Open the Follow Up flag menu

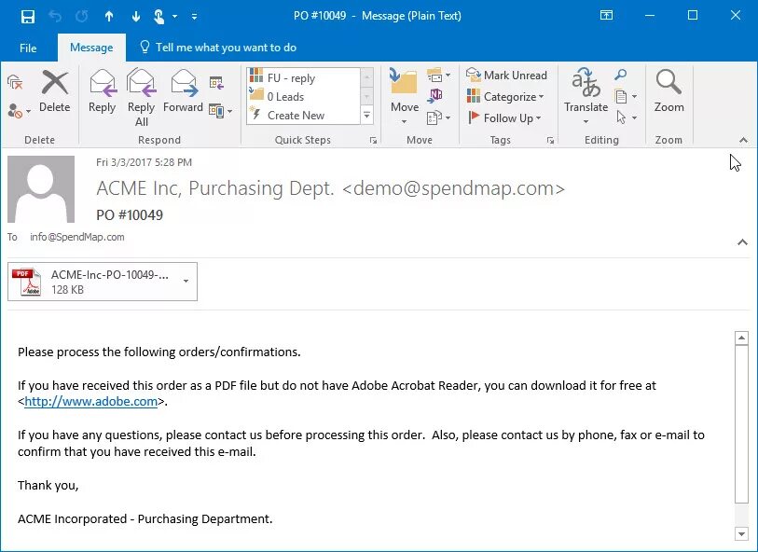504,117
